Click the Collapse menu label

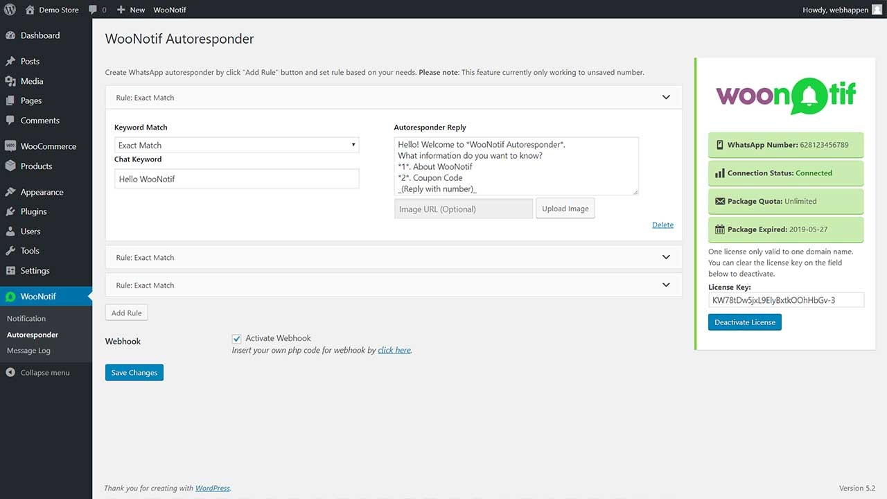click(45, 373)
